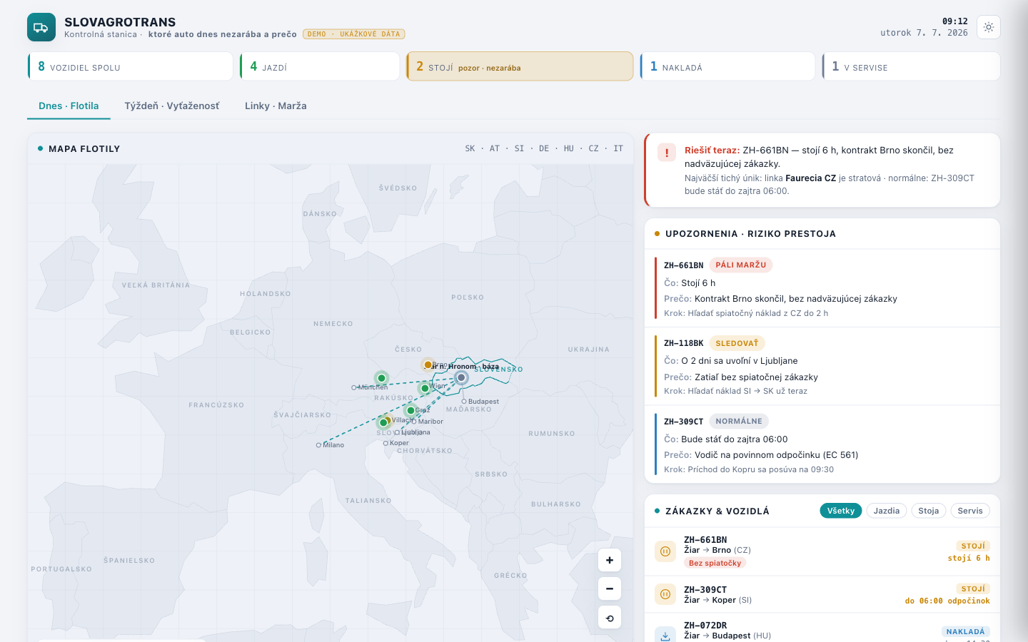Open ZH-661BN alert with Páli maržu badge
This screenshot has height=642, width=1028.
point(822,288)
